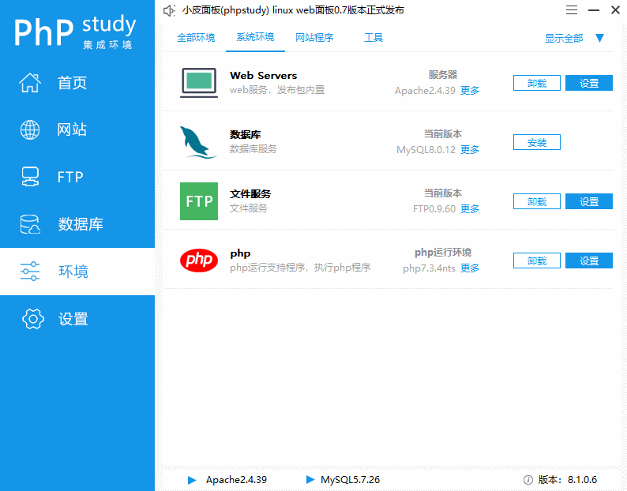
Task: Click the php title text
Action: click(240, 253)
